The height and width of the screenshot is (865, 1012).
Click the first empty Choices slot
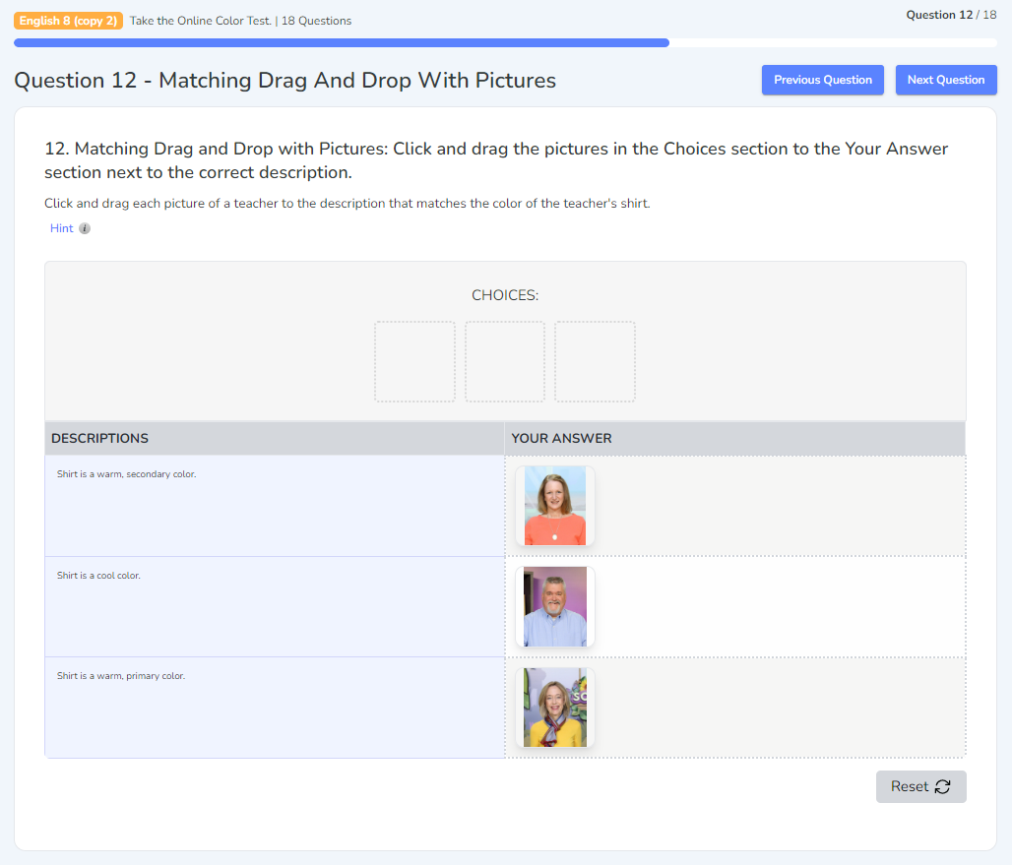(415, 362)
